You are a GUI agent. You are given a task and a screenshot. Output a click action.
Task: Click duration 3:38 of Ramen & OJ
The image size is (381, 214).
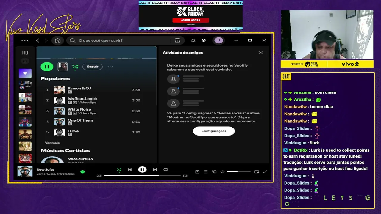[x=136, y=90]
